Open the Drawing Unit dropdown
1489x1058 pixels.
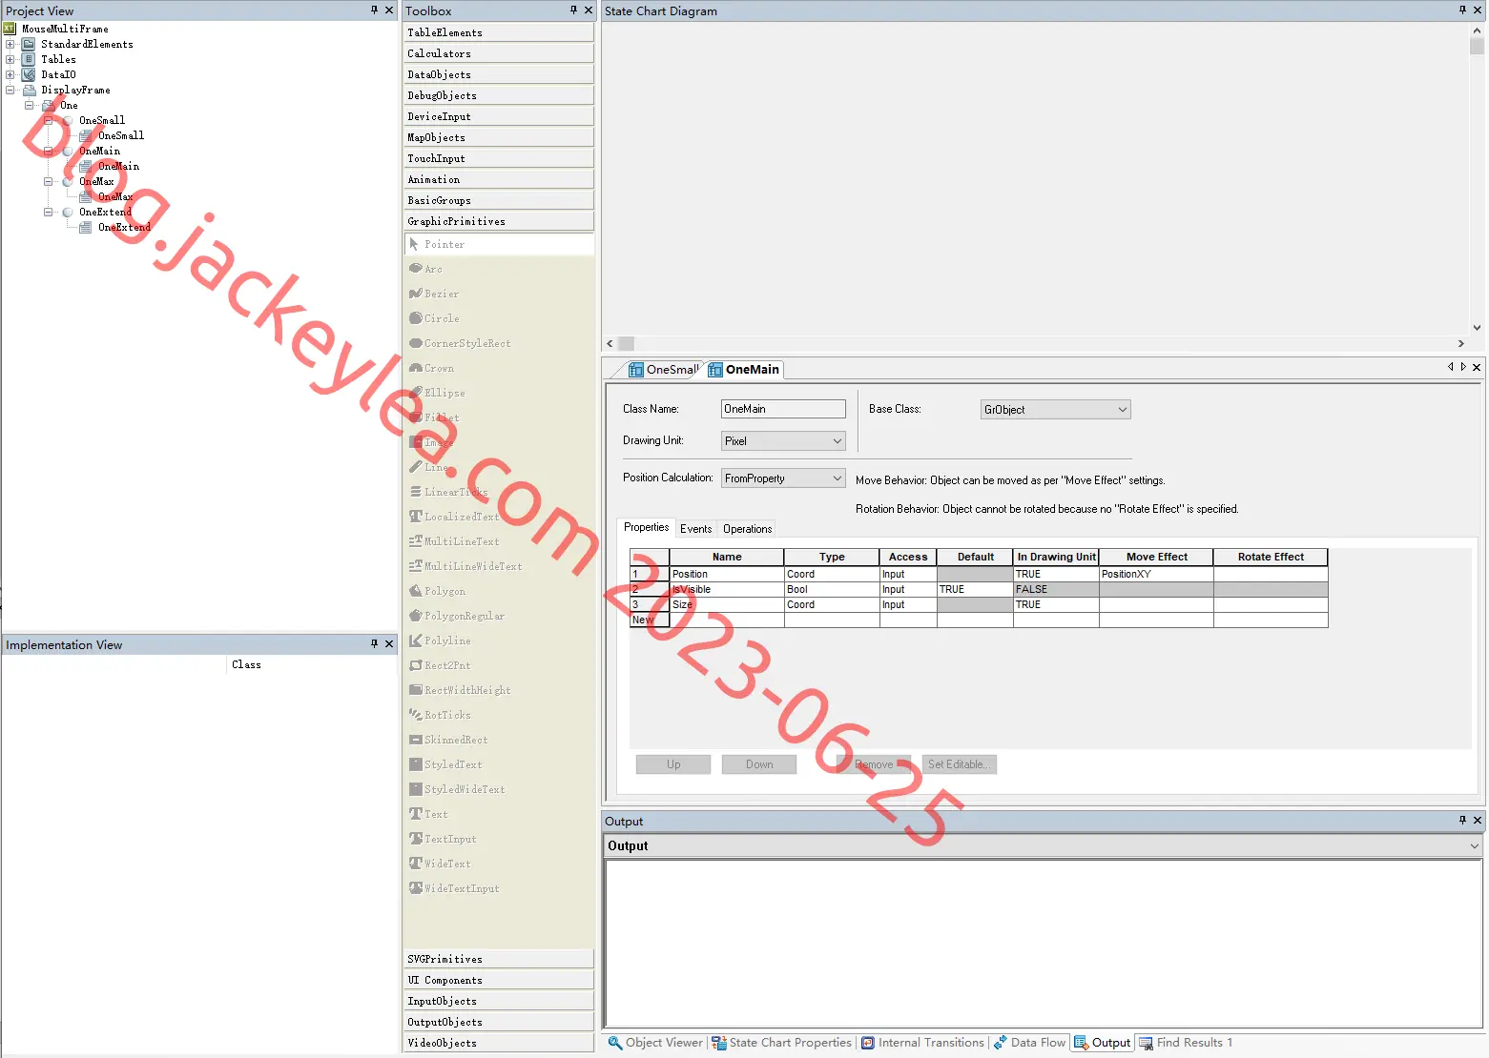(783, 441)
